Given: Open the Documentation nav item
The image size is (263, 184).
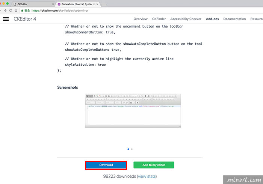Looking at the screenshot, I should click(x=234, y=19).
